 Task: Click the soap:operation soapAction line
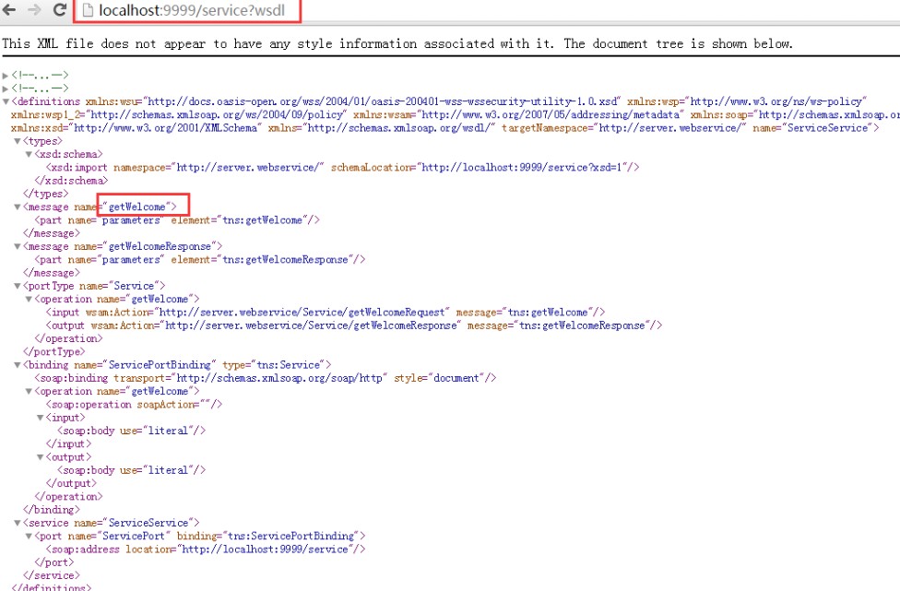point(134,405)
